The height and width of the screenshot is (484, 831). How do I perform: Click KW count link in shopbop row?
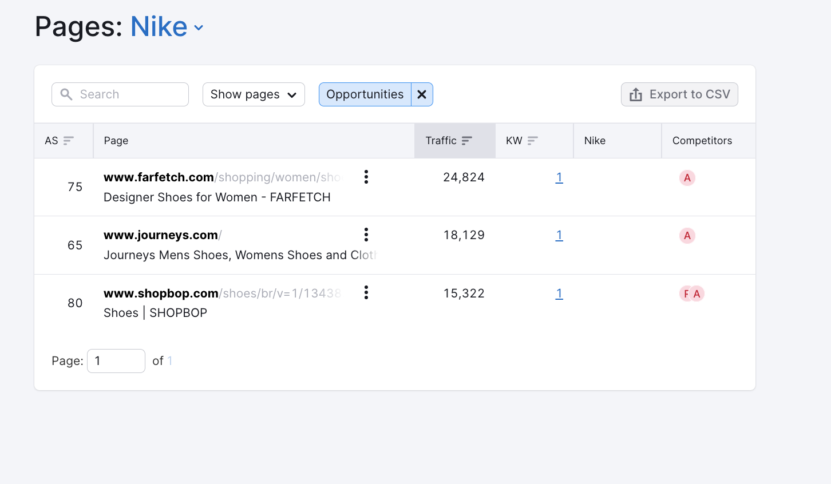click(x=559, y=293)
